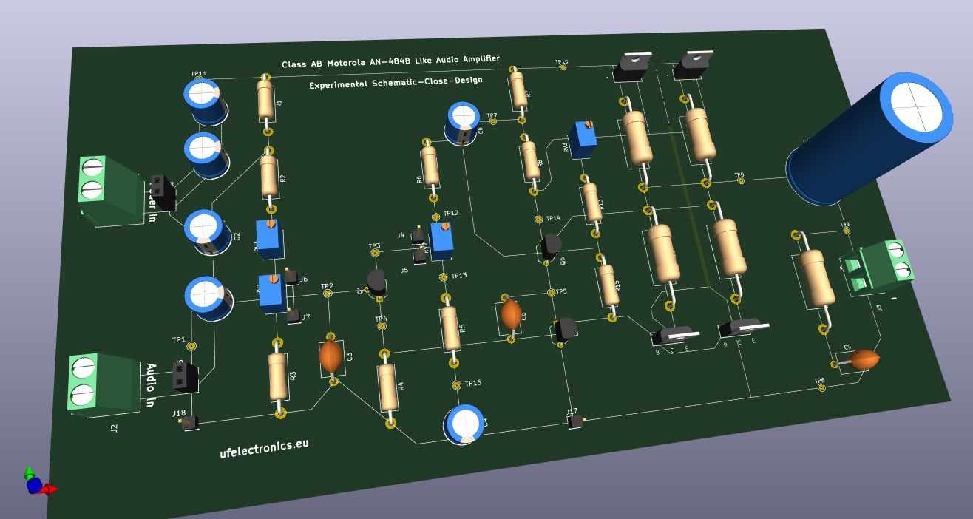Click the 'TP15' test point label
973x519 pixels.
click(x=472, y=383)
